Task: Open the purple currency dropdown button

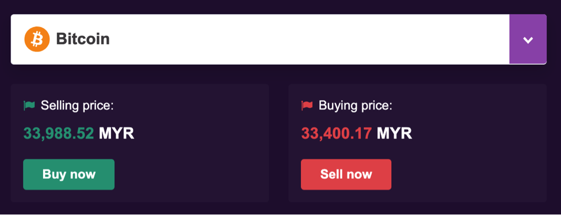Action: 528,39
